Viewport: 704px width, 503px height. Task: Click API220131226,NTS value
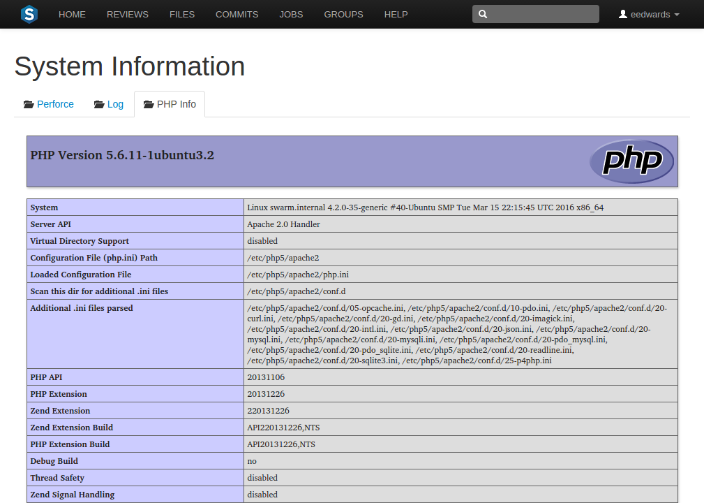(x=283, y=428)
